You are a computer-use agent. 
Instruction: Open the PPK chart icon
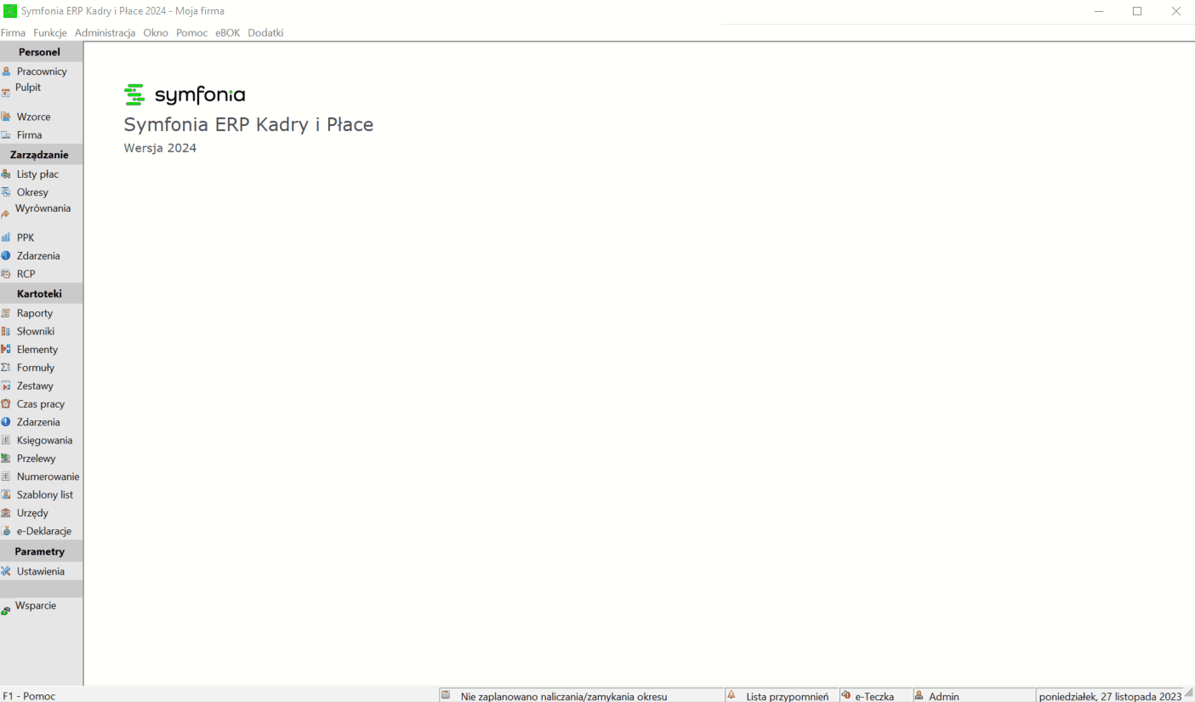(x=6, y=237)
